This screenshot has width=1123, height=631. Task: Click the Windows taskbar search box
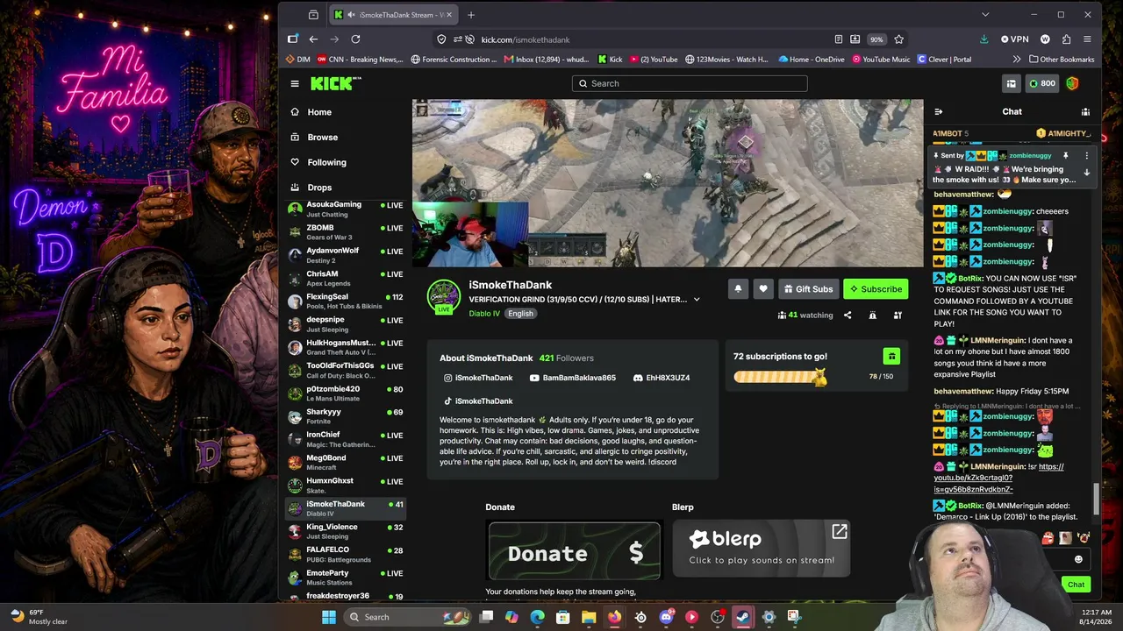(407, 617)
